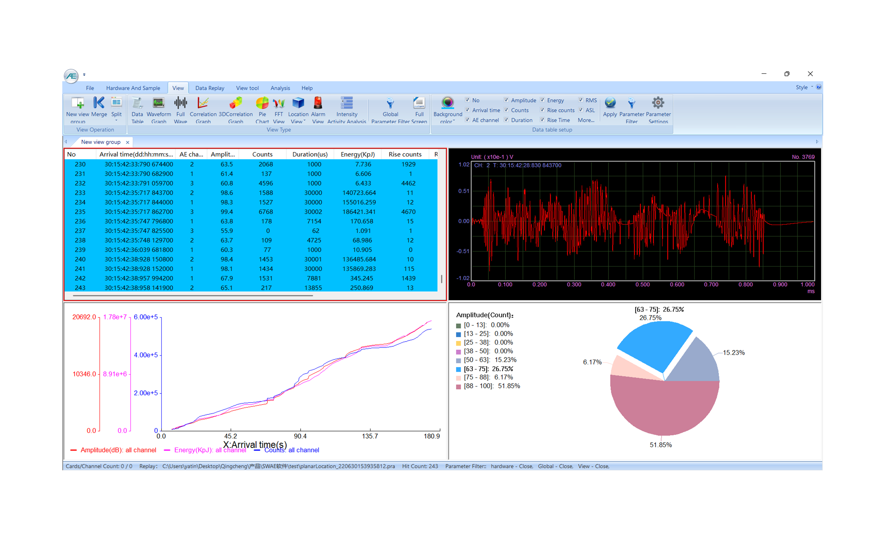Close the New view group tab
This screenshot has width=884, height=558.
pos(127,142)
